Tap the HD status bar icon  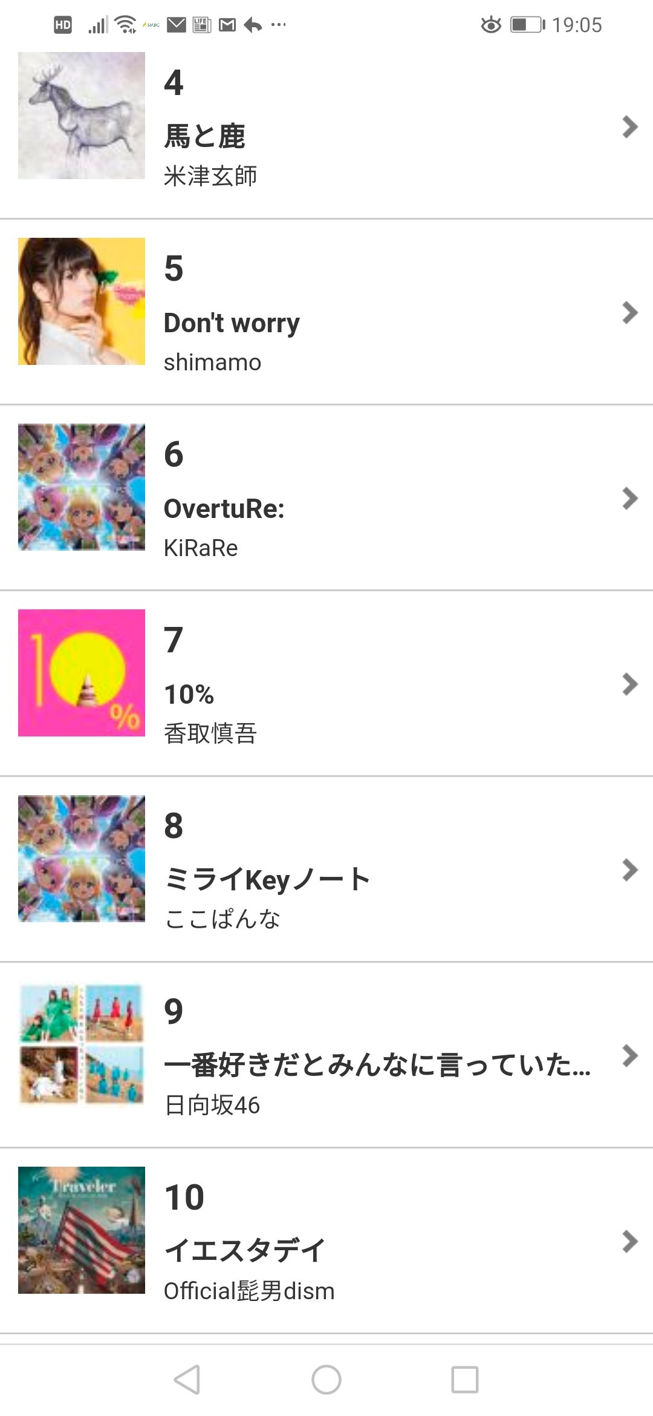[63, 25]
